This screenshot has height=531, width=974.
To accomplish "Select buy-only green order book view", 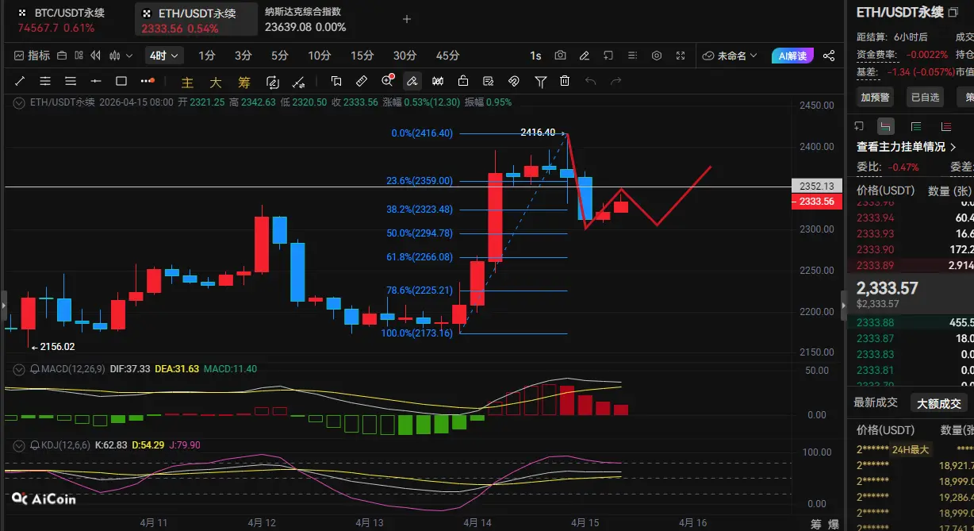I will pos(916,126).
